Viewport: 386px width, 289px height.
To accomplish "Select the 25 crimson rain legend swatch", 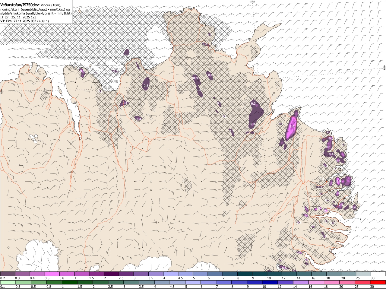I will pos(362,282).
